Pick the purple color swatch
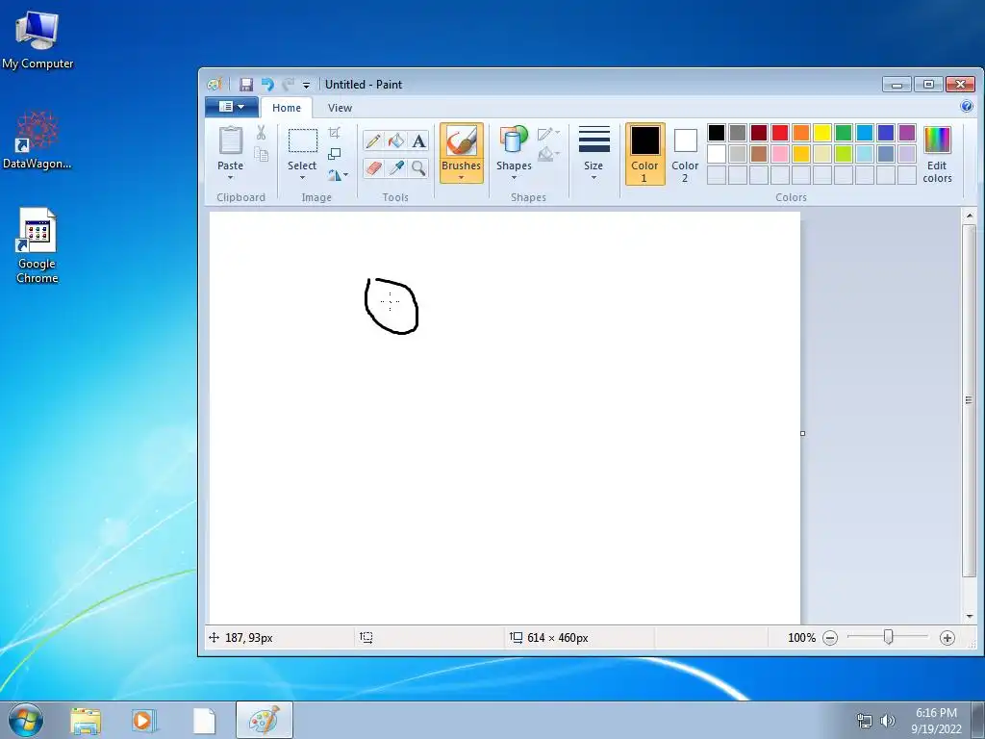The width and height of the screenshot is (985, 739). [907, 133]
